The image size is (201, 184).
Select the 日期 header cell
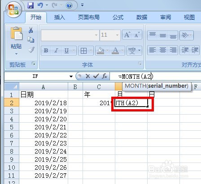click(44, 94)
